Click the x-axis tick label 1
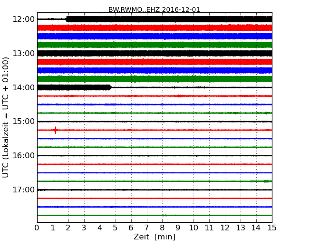 click(53, 228)
